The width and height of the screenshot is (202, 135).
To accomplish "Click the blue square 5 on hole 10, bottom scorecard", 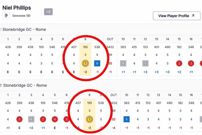I will (x=126, y=119).
